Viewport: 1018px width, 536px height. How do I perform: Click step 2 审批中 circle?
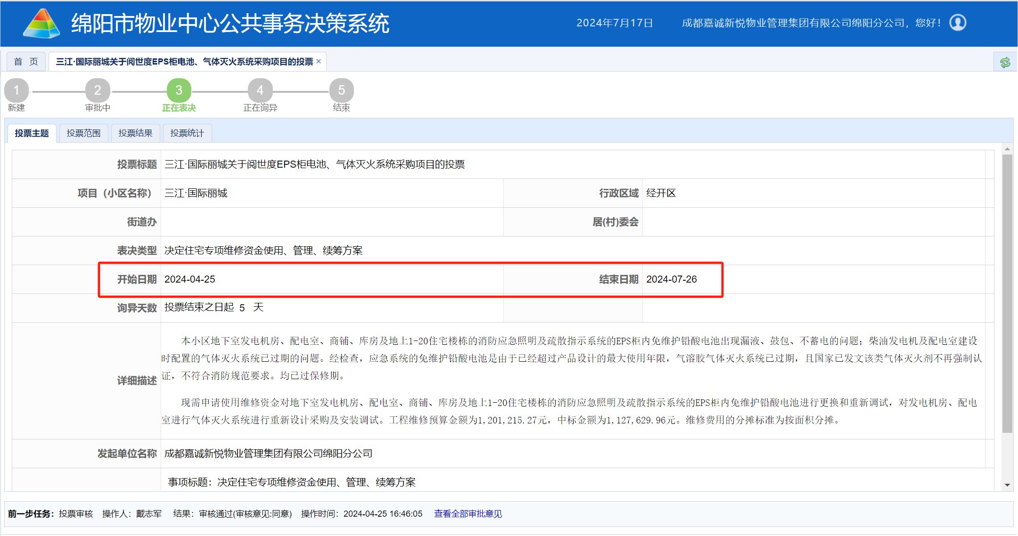98,90
